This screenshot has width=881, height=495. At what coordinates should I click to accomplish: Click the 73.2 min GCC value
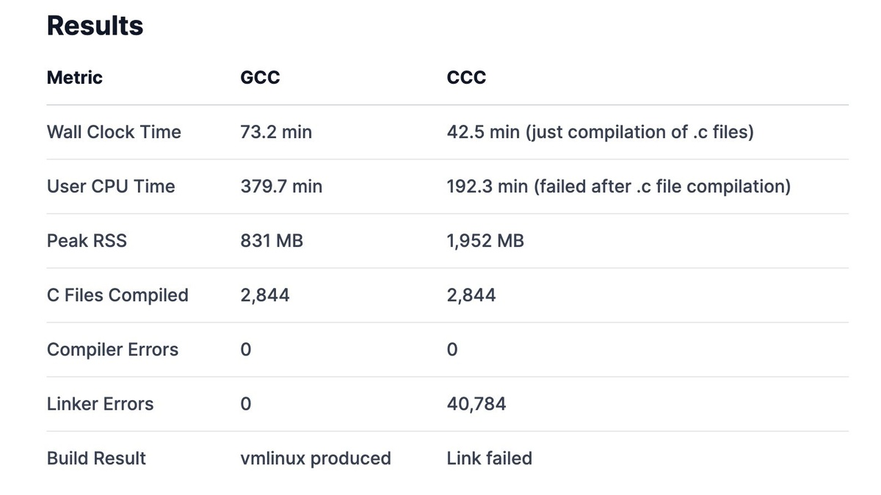tap(276, 132)
